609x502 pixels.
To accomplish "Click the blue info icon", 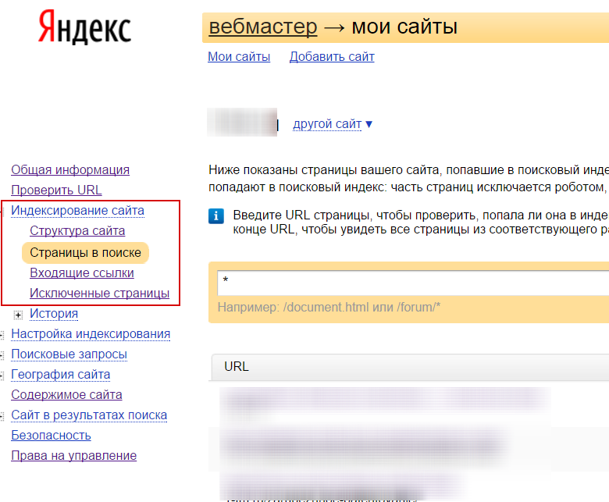I will click(217, 216).
